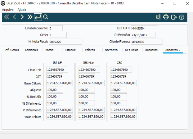Screen dimensions: 193x139
Task: Click IBS Mun Alíquota field
Action: click(x=86, y=90)
